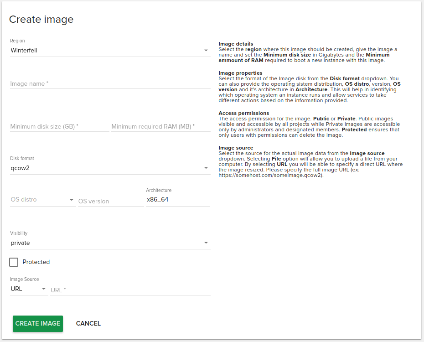Click the 'Protected' label text
This screenshot has width=424, height=342.
pos(36,262)
